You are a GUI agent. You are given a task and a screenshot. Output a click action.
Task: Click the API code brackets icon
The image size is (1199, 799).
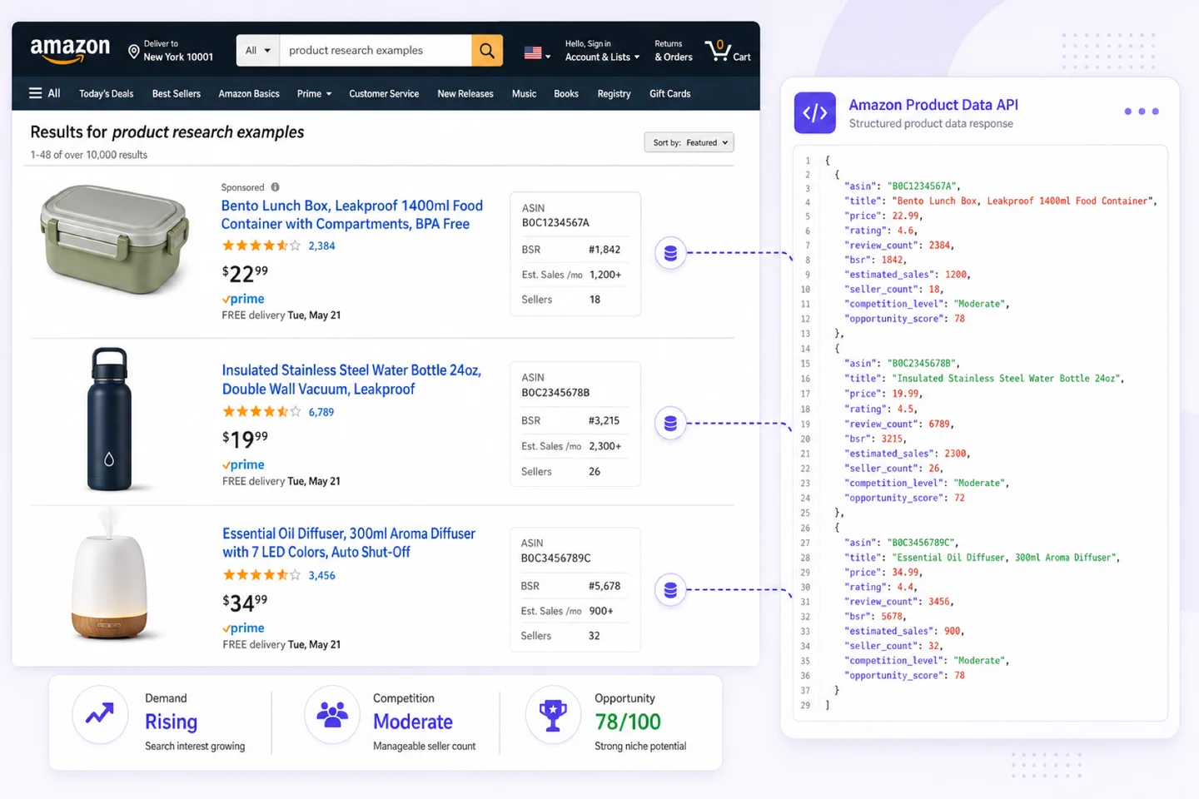pyautogui.click(x=814, y=113)
